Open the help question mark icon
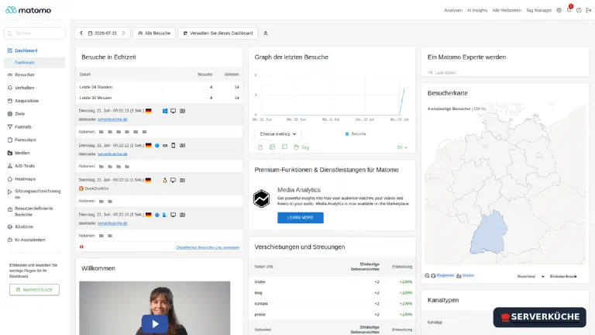Image resolution: width=595 pixels, height=335 pixels. pos(579,10)
